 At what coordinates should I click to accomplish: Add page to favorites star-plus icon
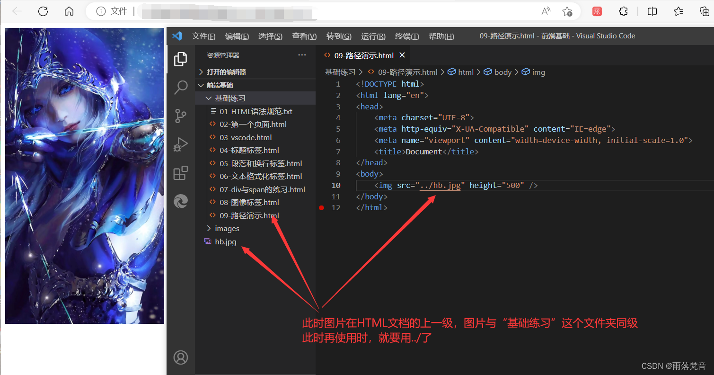567,11
